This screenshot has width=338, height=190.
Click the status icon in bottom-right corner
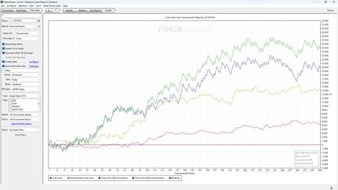click(331, 188)
